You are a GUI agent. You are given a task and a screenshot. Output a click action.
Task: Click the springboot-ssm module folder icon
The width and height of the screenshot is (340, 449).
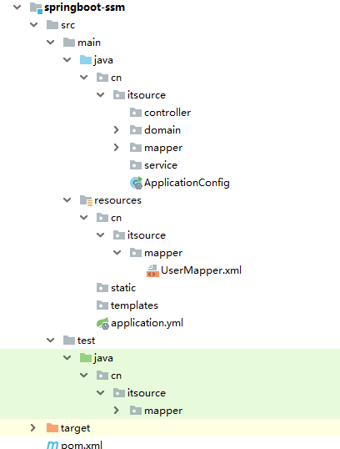37,8
